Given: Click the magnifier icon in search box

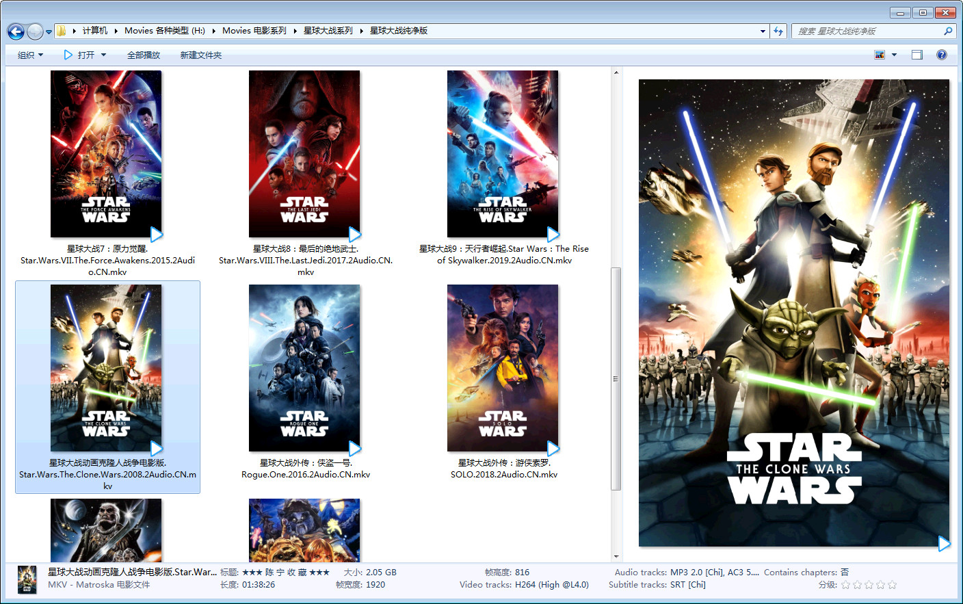Looking at the screenshot, I should point(948,31).
